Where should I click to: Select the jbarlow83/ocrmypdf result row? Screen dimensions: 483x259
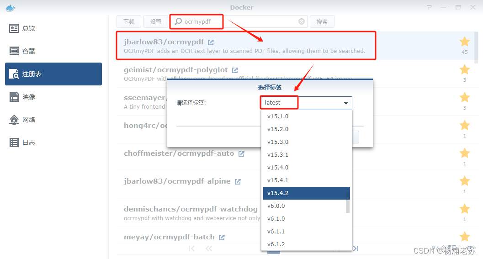click(296, 46)
